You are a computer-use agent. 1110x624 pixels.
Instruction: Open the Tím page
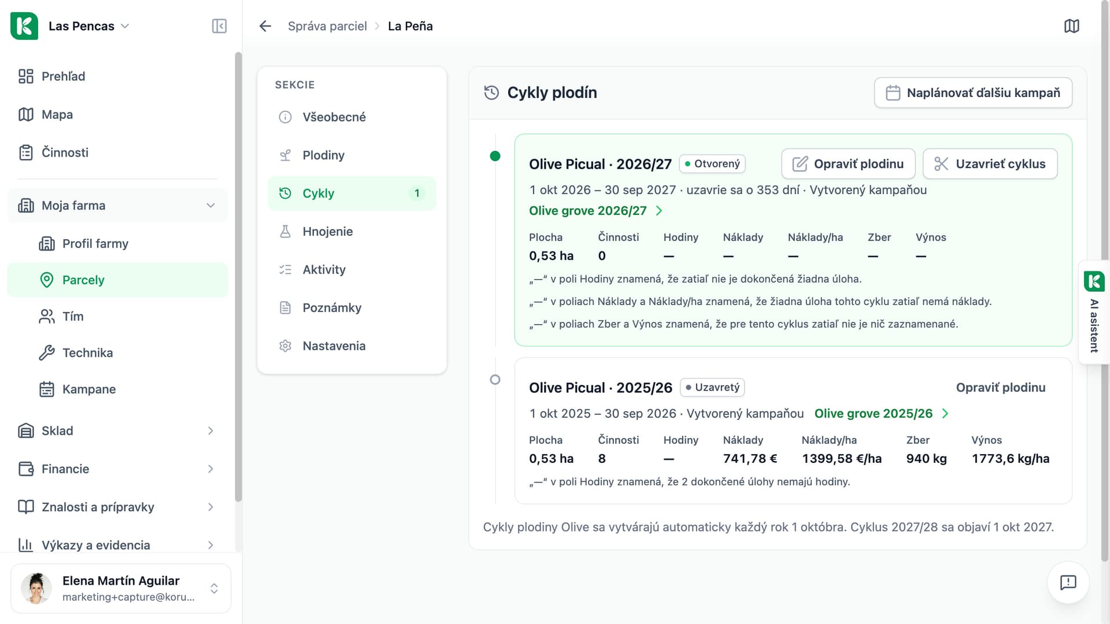[117, 316]
